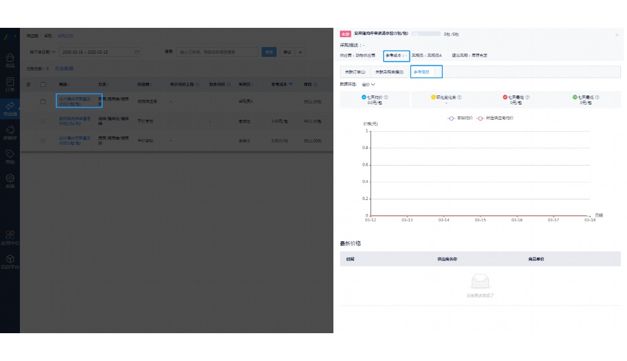The height and width of the screenshot is (361, 627).
Task: Toggle the select-all checkbox in table header
Action: point(43,84)
